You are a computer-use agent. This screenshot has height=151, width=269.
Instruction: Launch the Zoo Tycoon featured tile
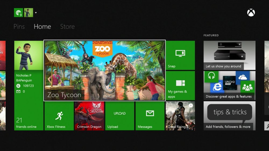[104, 71]
